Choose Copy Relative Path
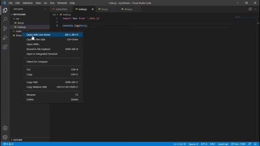The height and width of the screenshot is (146, 260). pyautogui.click(x=52, y=87)
